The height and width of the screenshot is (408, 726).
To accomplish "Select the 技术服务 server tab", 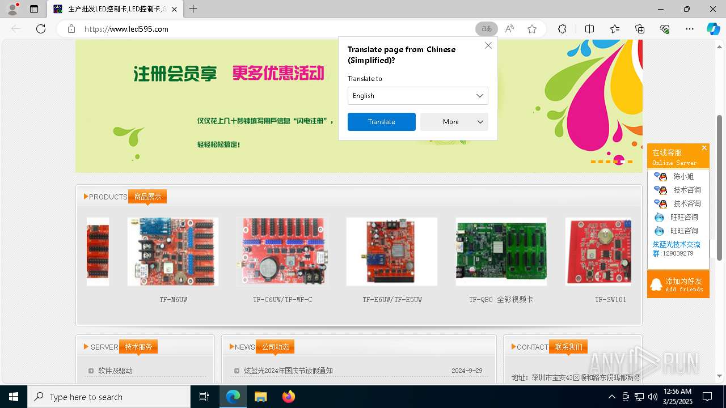I will pos(138,347).
